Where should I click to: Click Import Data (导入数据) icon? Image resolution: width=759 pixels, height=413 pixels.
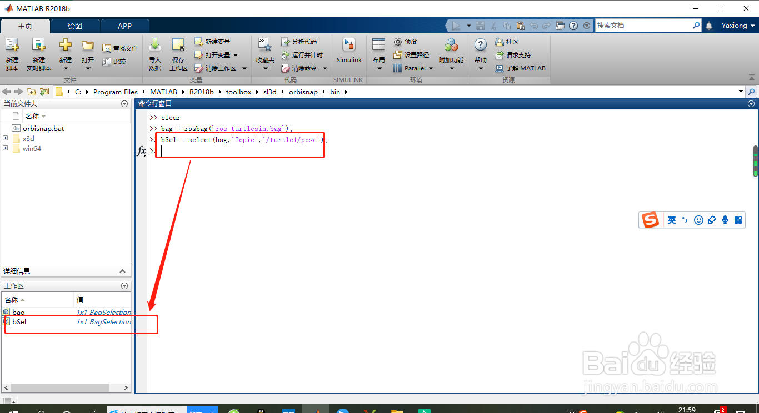point(155,54)
